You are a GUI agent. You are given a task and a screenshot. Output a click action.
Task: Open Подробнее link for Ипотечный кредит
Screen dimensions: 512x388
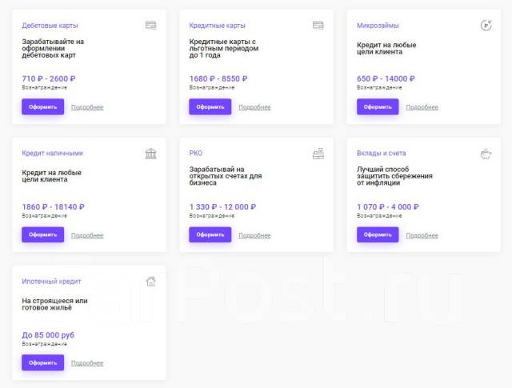tap(87, 363)
